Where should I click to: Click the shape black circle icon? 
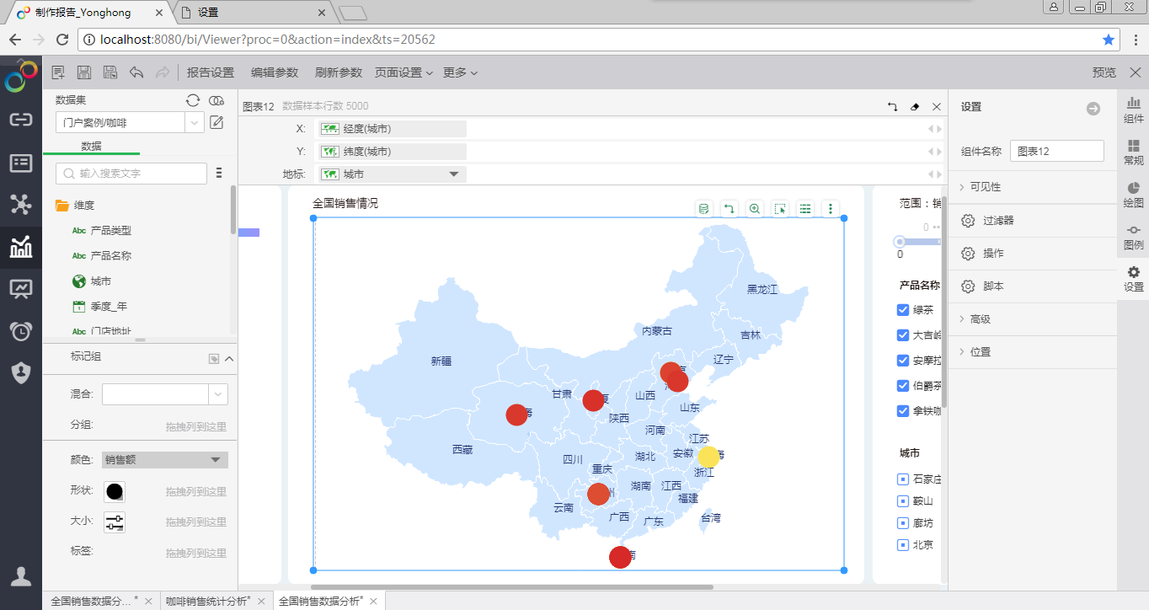tap(115, 491)
